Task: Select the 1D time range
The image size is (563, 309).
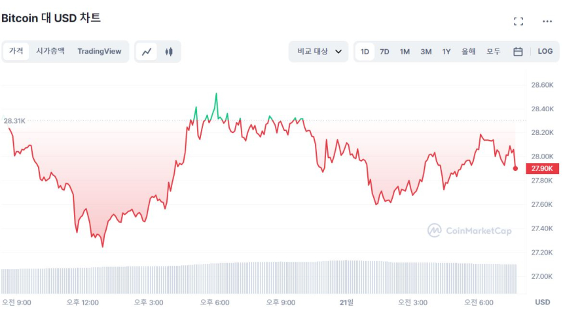Action: 365,52
